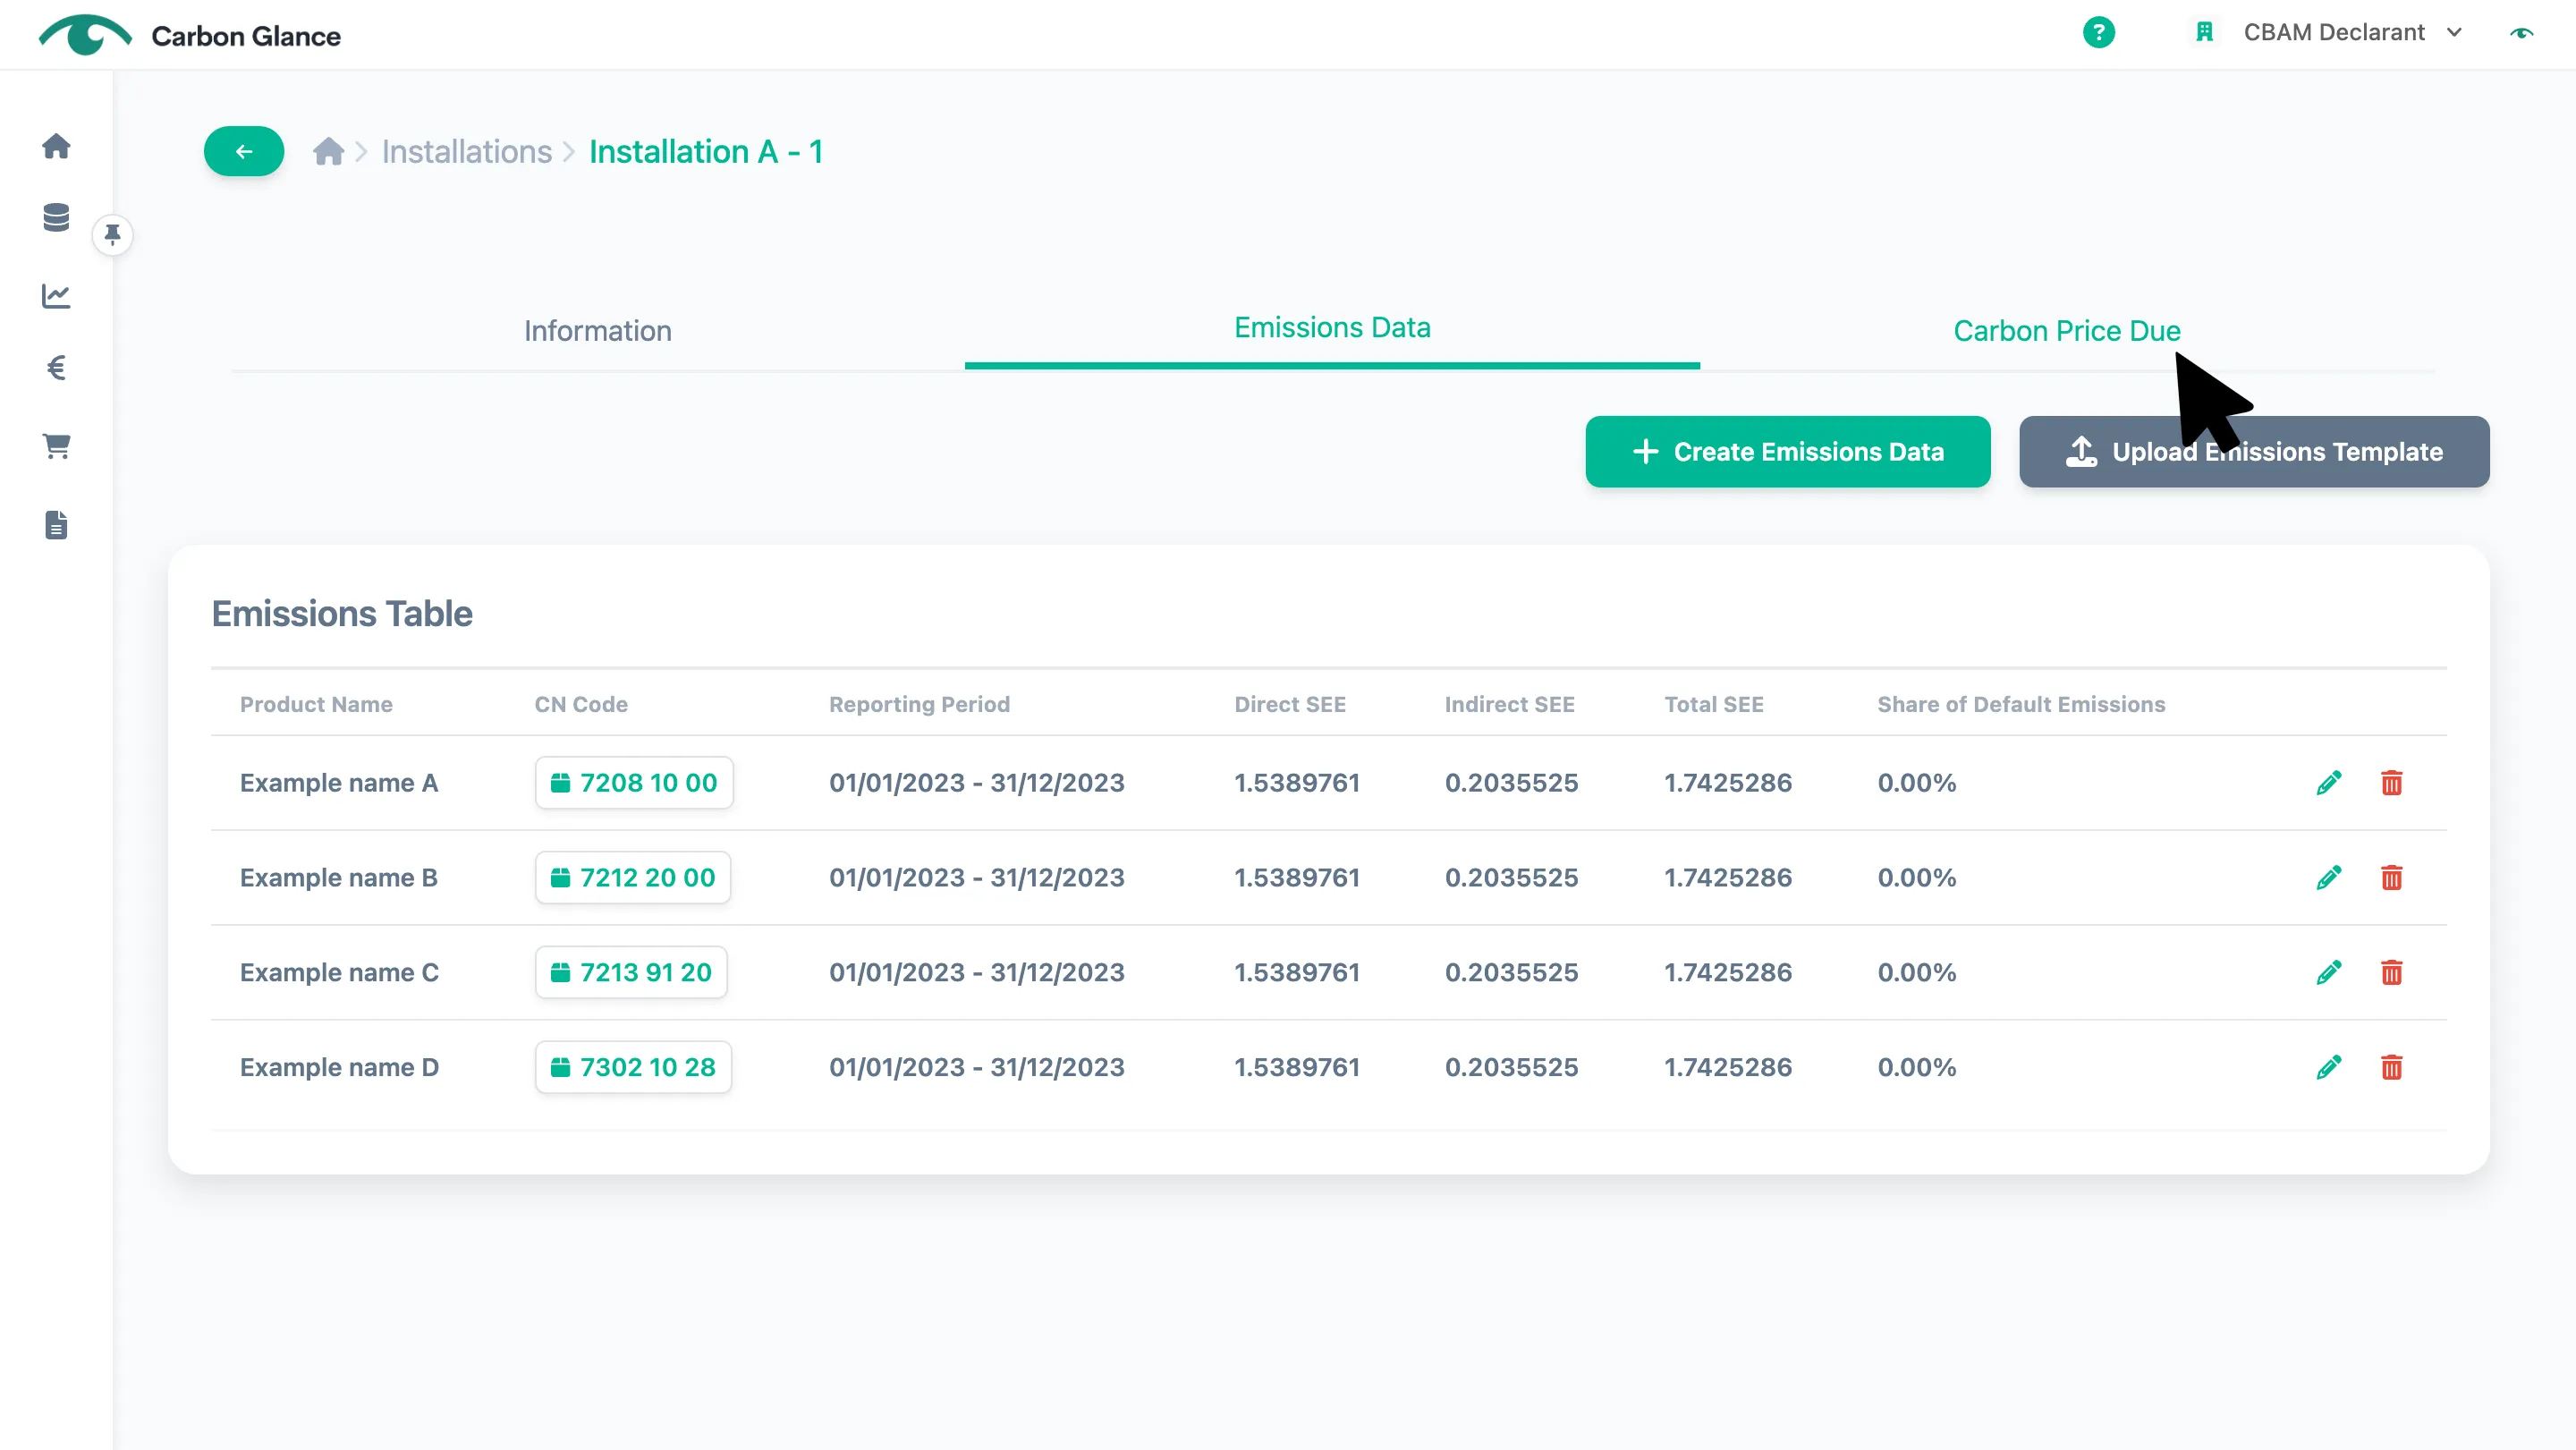Open CN code 7208 10 00 tag

point(634,783)
